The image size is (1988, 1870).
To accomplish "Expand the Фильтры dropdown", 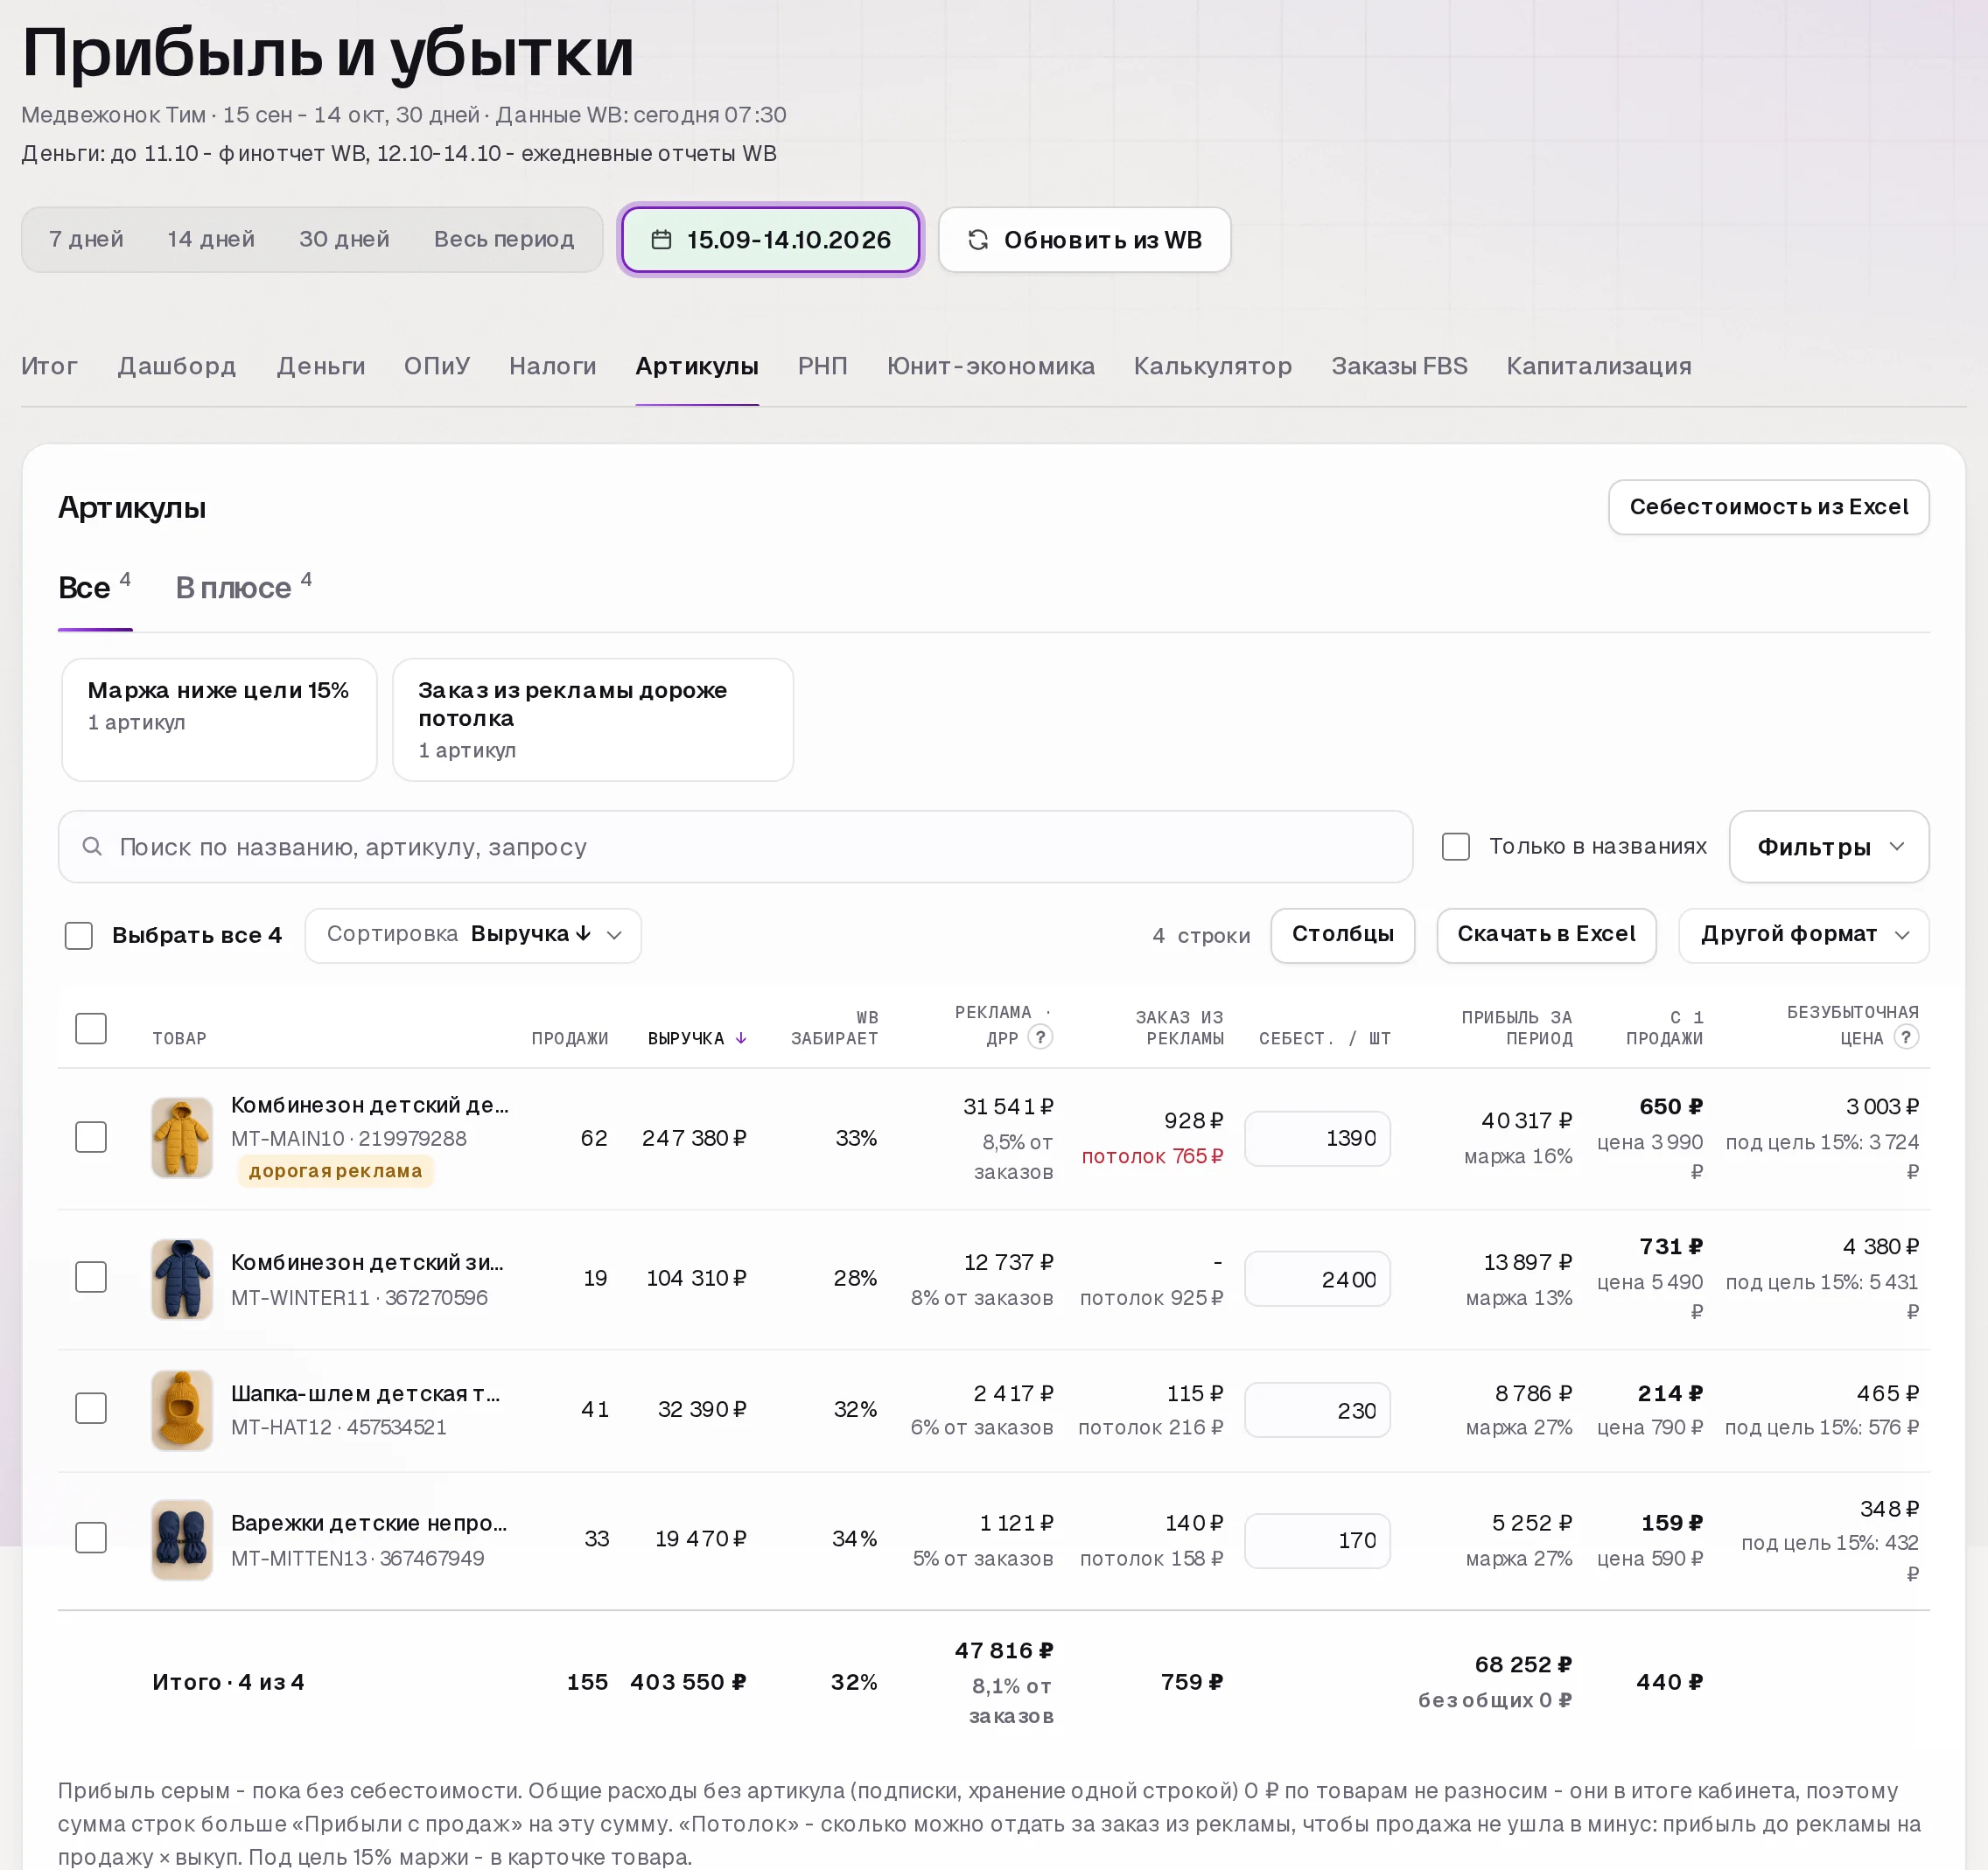I will tap(1828, 847).
